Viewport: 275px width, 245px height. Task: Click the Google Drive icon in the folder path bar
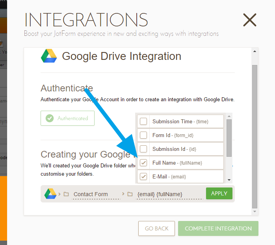click(50, 194)
